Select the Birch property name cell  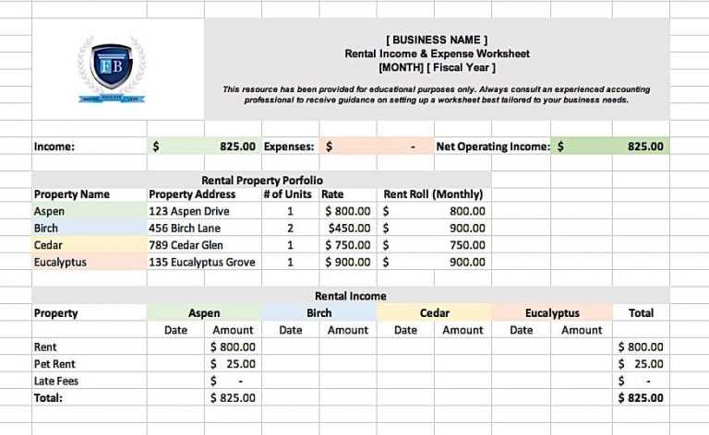tap(89, 228)
